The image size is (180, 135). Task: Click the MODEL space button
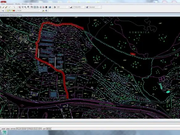tap(49, 129)
